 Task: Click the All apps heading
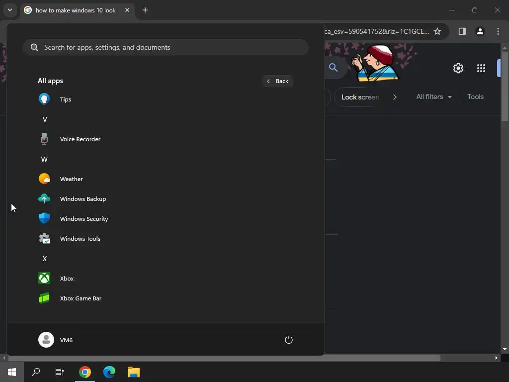pyautogui.click(x=50, y=81)
